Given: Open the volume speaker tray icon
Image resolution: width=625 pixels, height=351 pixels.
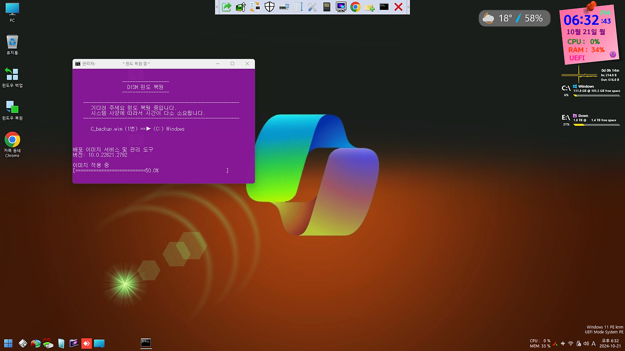Looking at the screenshot, I should (x=586, y=343).
